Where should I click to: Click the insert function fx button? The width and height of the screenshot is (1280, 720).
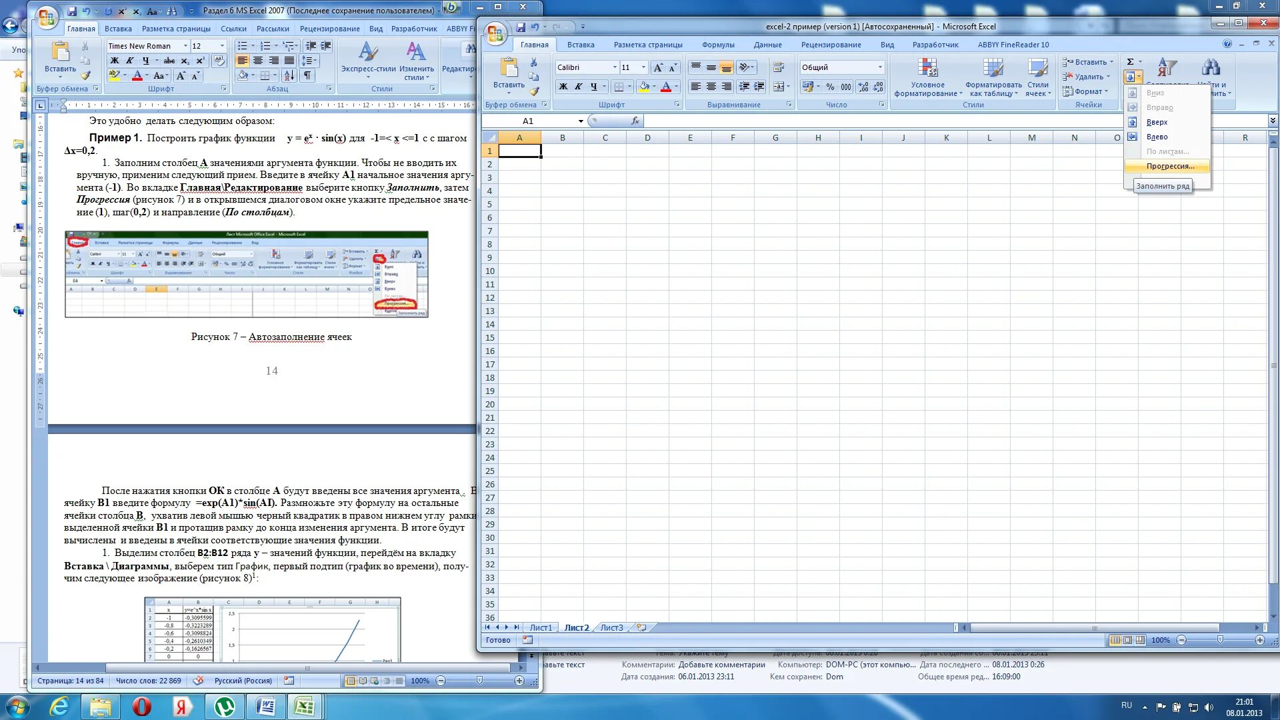pyautogui.click(x=635, y=121)
